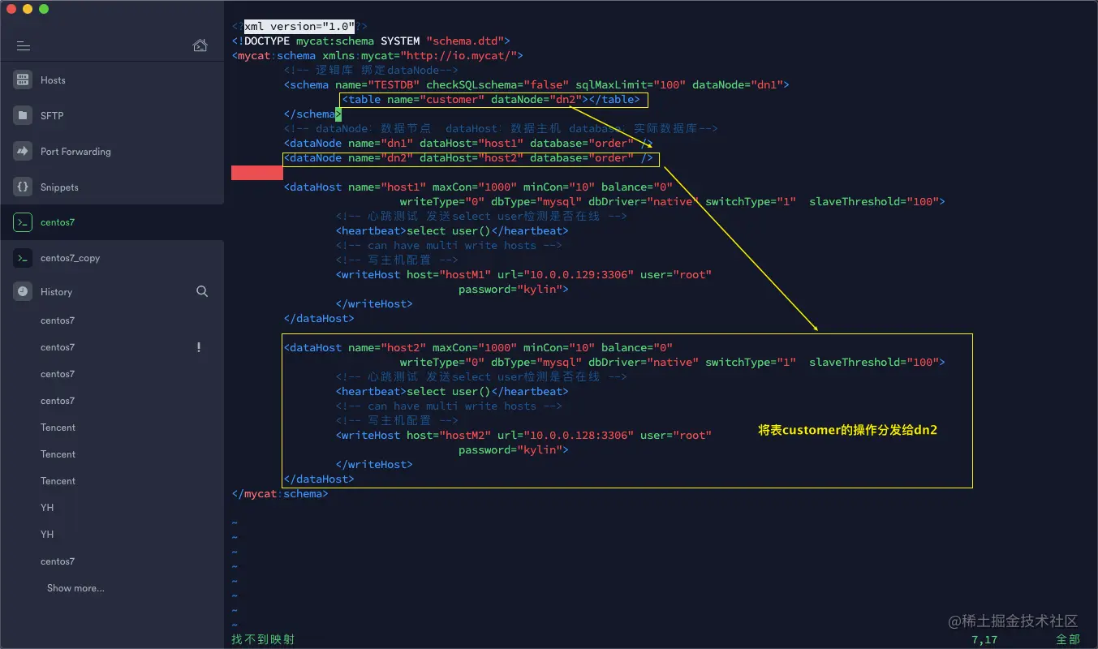The image size is (1098, 649).
Task: Click the dataHost name="host1" line
Action: [478, 187]
